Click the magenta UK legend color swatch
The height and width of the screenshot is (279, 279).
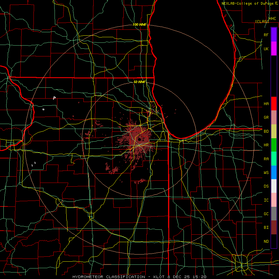274,49
